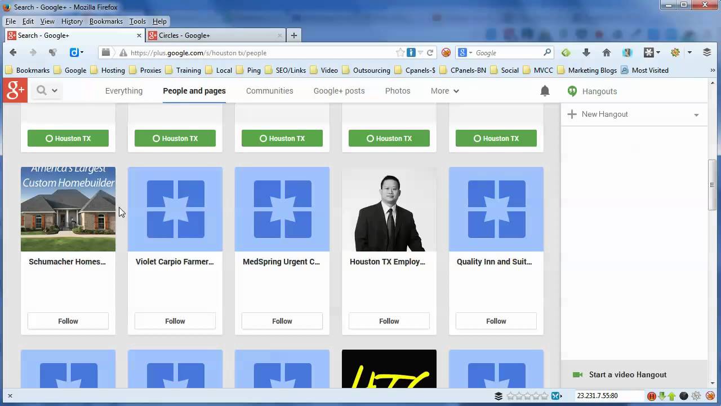
Task: Select the Communities tab
Action: tap(269, 91)
